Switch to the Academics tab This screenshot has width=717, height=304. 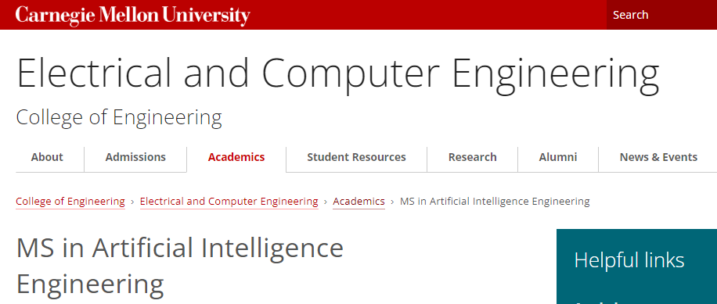(x=236, y=157)
